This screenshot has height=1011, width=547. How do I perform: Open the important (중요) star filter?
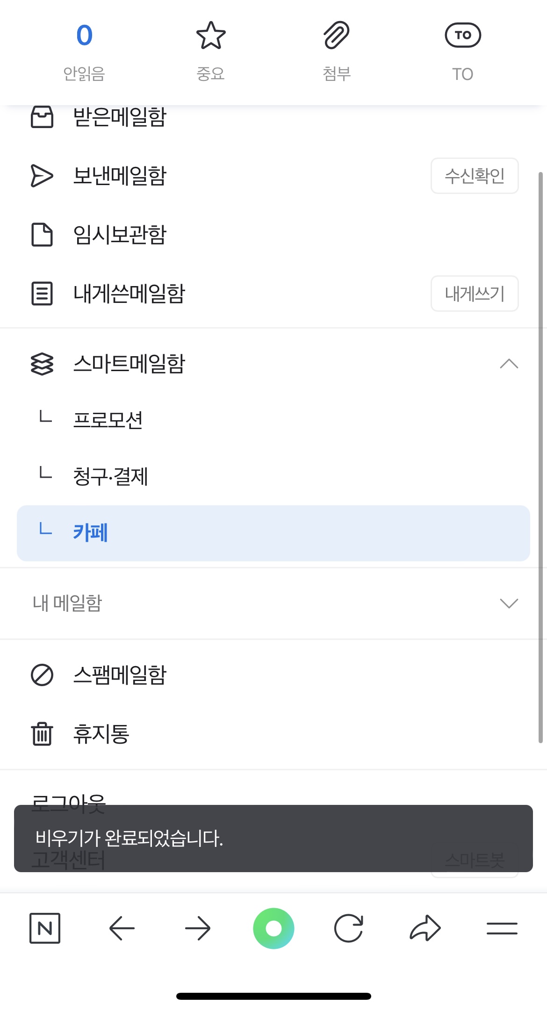tap(210, 36)
